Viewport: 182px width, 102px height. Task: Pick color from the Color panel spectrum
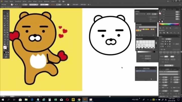tap(169, 24)
